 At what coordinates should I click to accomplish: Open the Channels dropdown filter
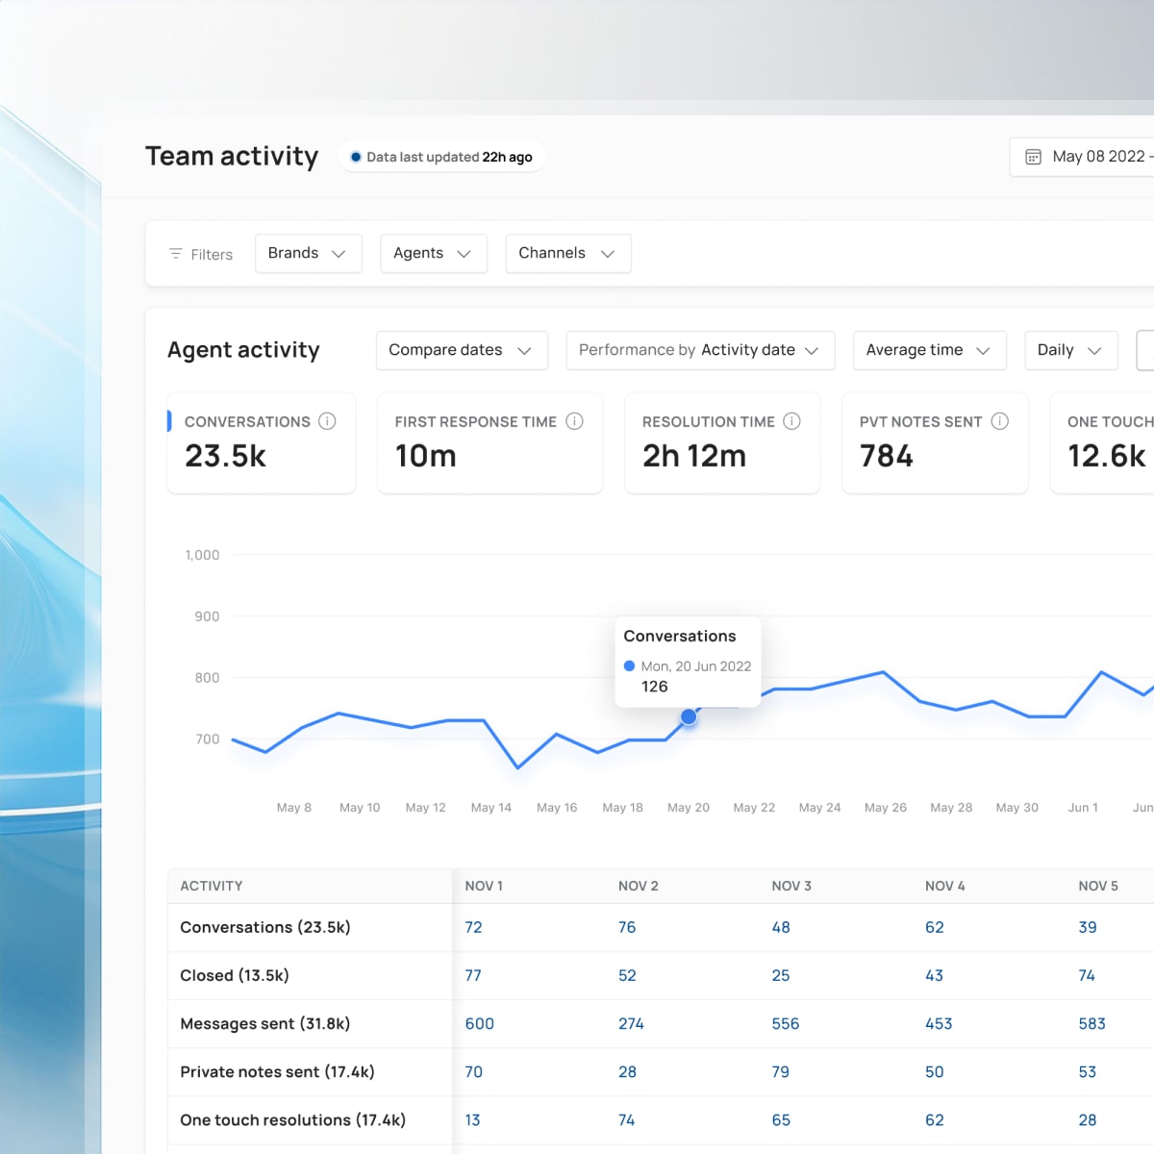568,253
